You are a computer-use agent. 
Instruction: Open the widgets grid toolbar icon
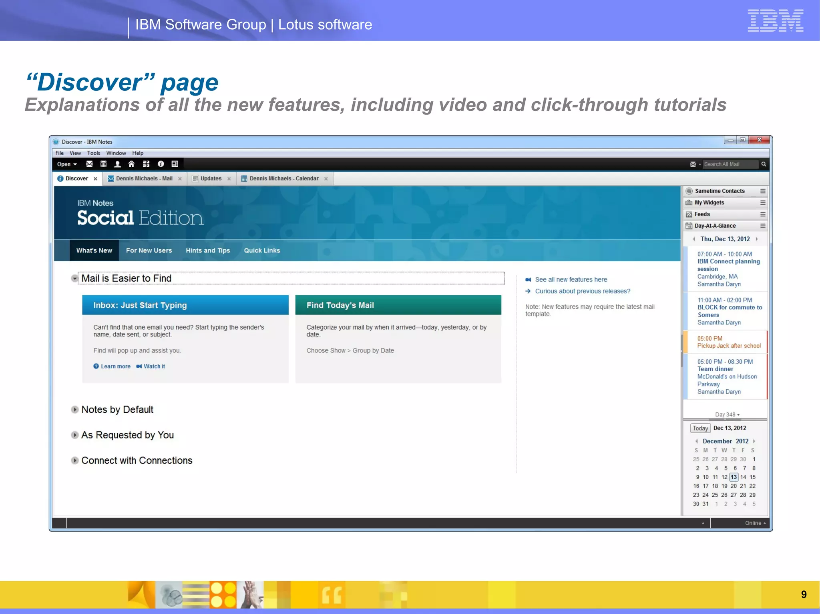pos(146,164)
